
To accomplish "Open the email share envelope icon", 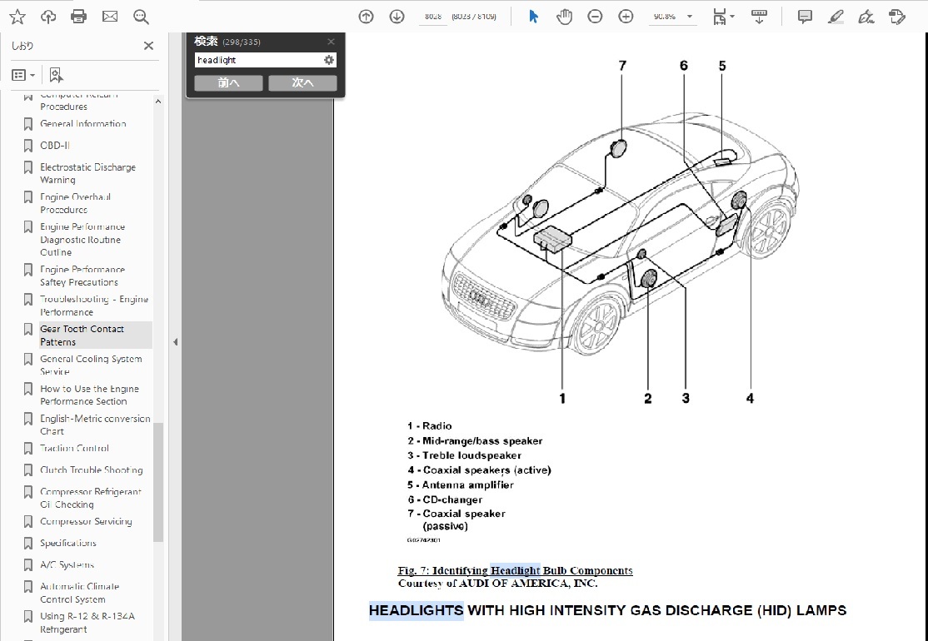I will tap(110, 17).
